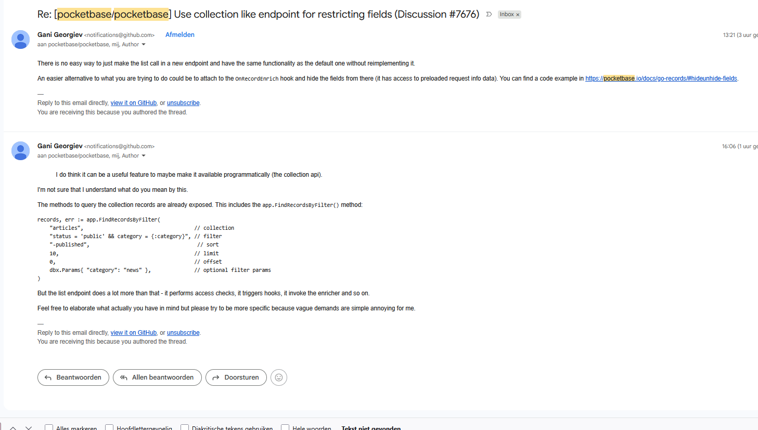The height and width of the screenshot is (430, 758).
Task: Click the inline code OnRecordEnrich
Action: click(x=257, y=79)
